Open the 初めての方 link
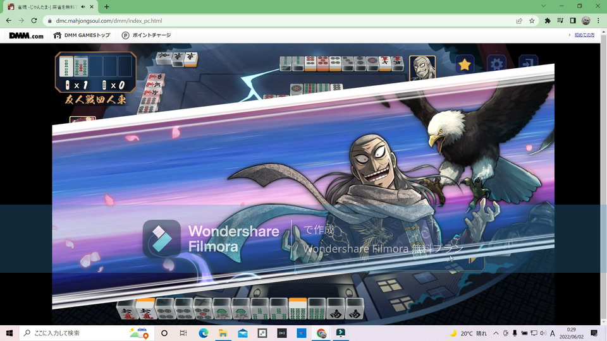The image size is (607, 341). [584, 35]
